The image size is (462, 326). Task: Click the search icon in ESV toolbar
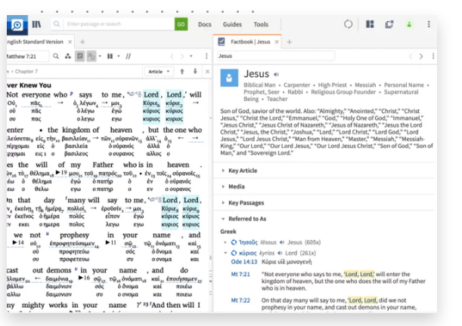point(56,56)
